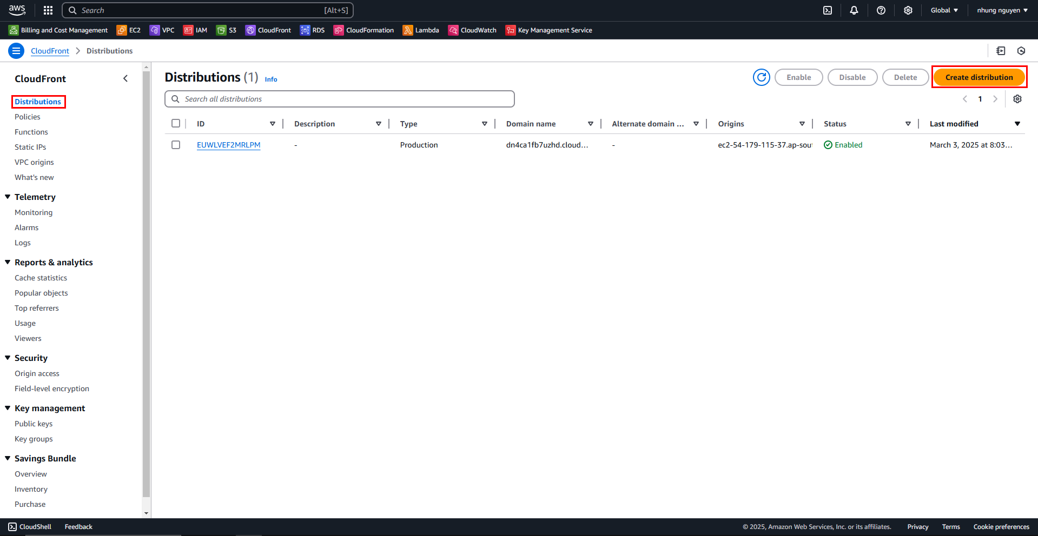Viewport: 1038px width, 536px height.
Task: Open distribution EUWLVEF2MRLPM link
Action: click(229, 145)
